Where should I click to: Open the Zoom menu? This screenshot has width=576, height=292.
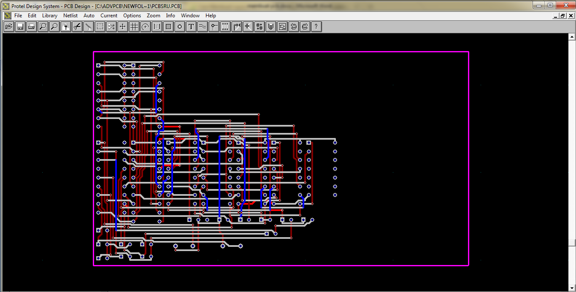[153, 16]
